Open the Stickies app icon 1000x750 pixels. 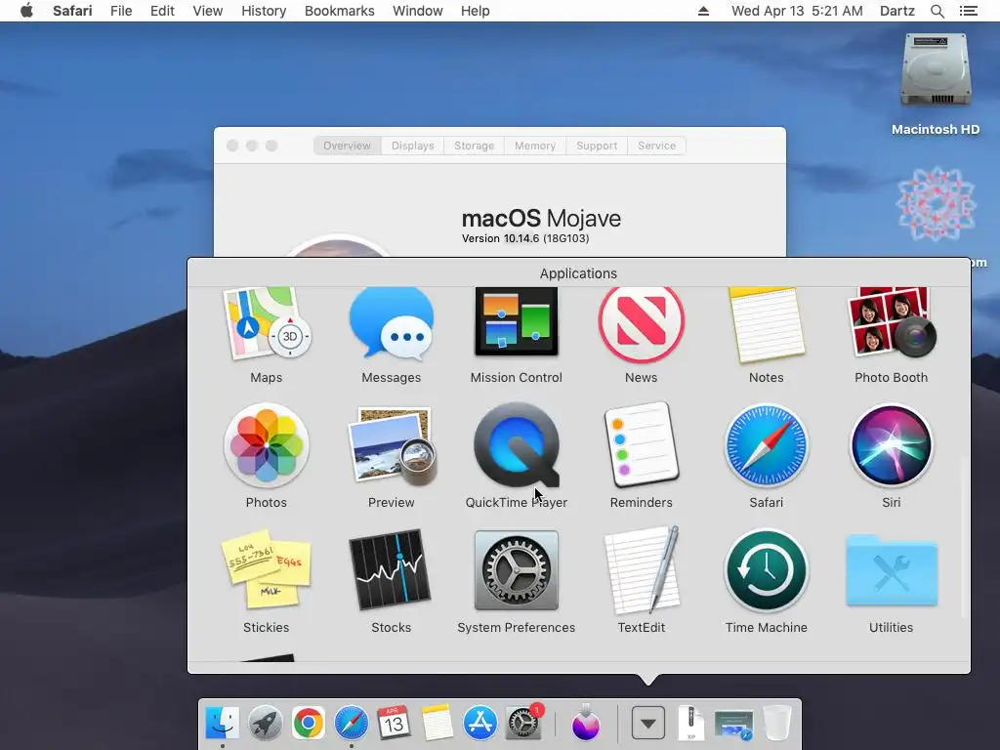click(266, 569)
